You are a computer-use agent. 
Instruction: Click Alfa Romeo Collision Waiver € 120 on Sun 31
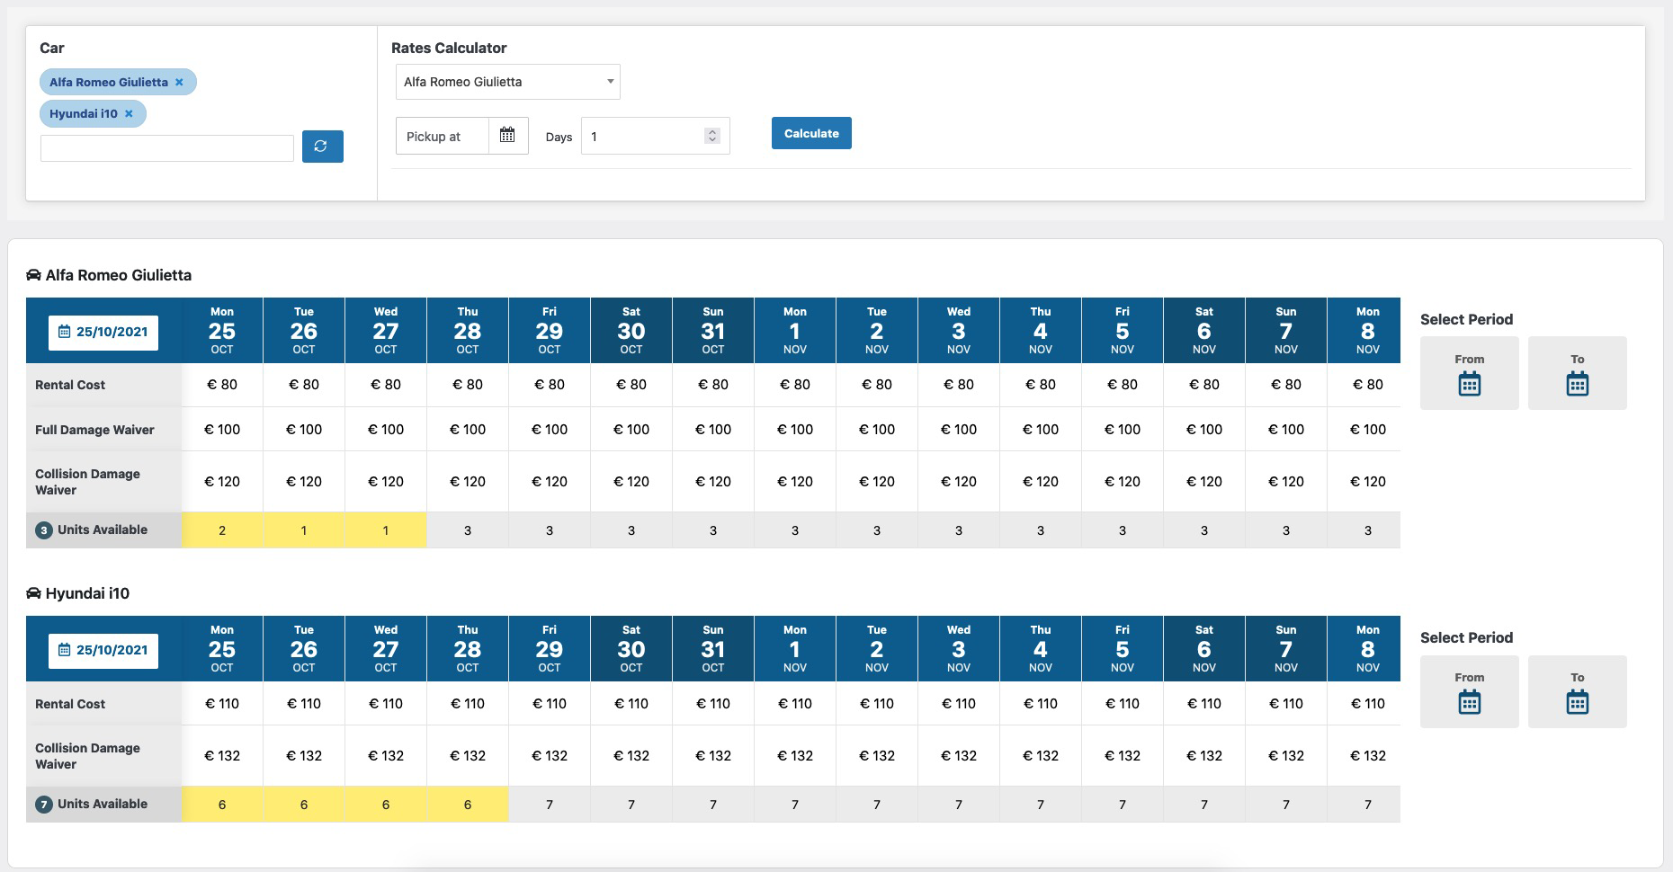(713, 482)
